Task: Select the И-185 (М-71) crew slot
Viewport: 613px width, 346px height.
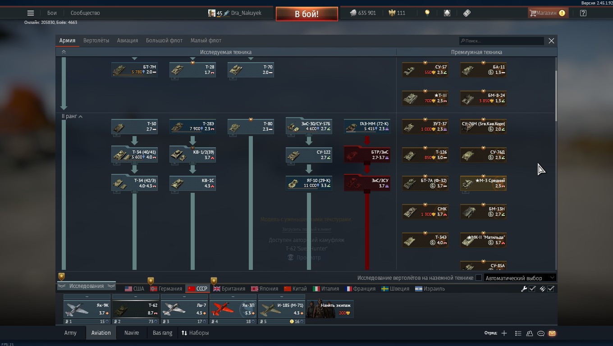Action: tap(281, 309)
